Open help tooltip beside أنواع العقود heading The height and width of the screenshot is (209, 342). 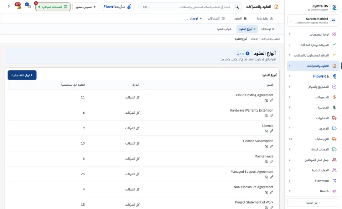(x=247, y=53)
